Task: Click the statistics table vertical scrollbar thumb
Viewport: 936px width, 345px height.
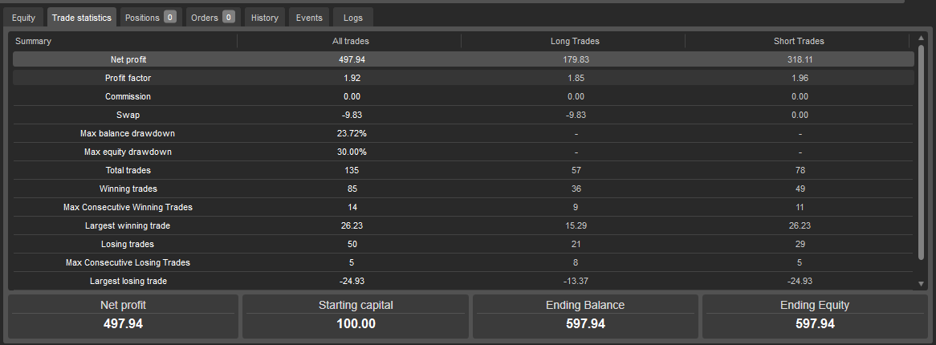Action: [x=921, y=152]
